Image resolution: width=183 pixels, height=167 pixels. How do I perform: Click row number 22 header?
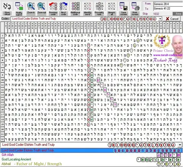pos(2,139)
